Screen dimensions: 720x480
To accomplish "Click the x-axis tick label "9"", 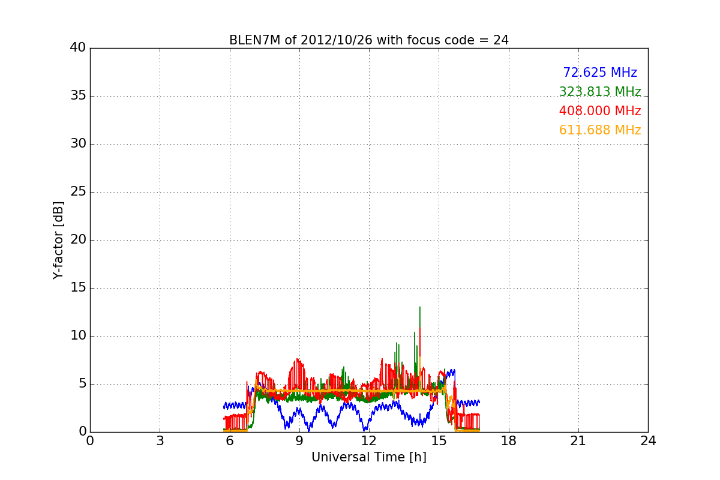I will pyautogui.click(x=299, y=440).
